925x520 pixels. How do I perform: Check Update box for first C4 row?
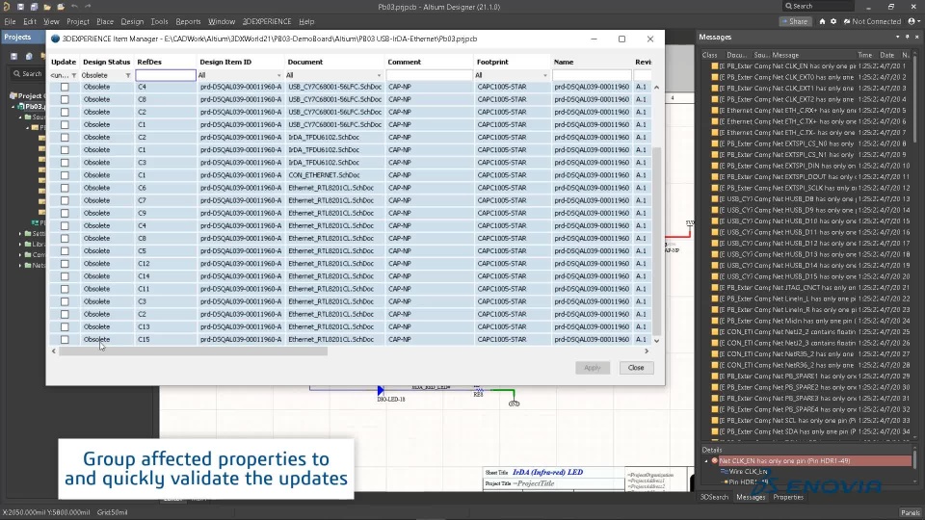(x=65, y=88)
